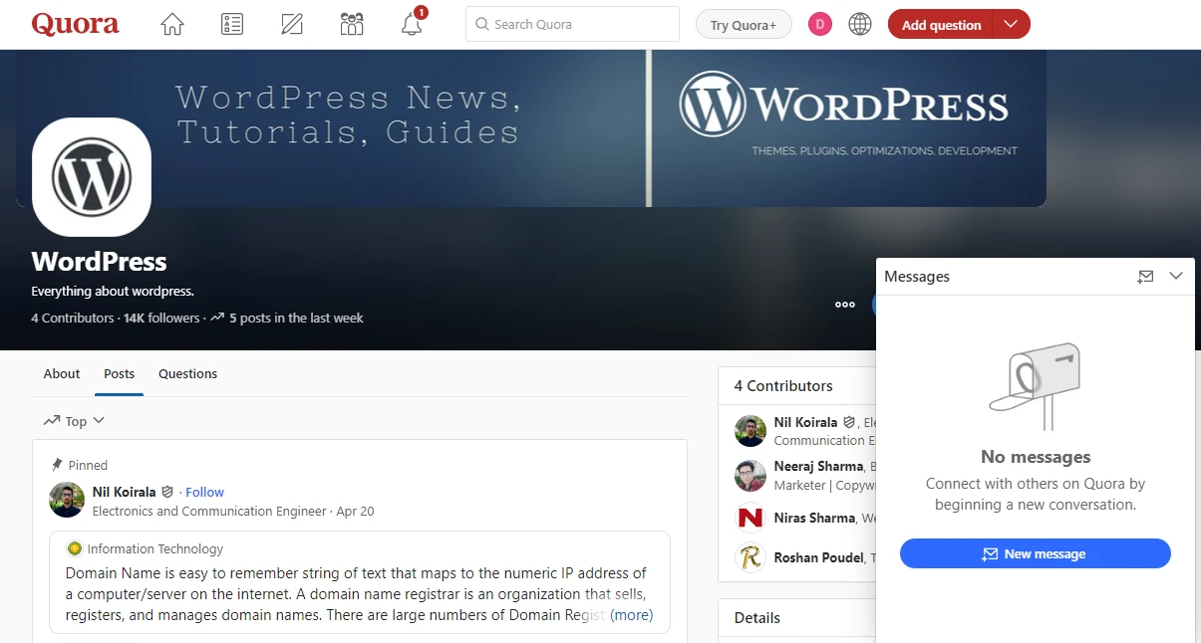Collapse the Messages panel
The width and height of the screenshot is (1201, 643).
click(1176, 277)
